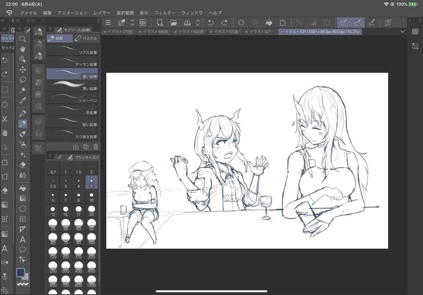This screenshot has width=423, height=295.
Task: Click the Scale/Rotate transform icon in command bar
Action: (x=282, y=22)
